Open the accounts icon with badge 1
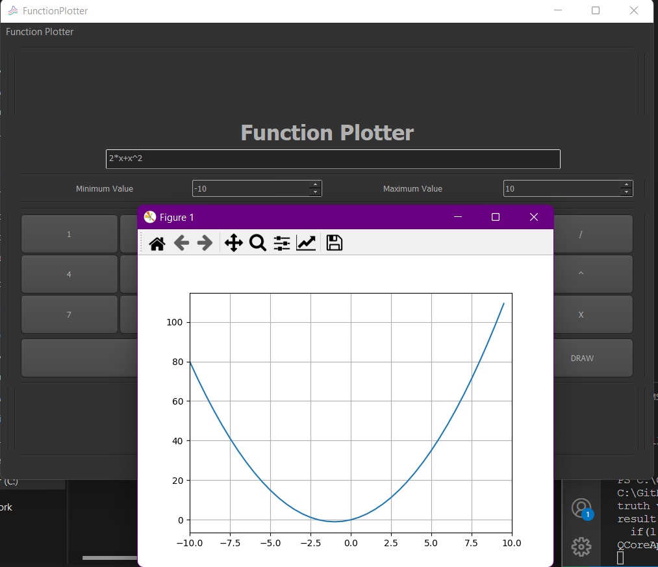 click(x=582, y=509)
